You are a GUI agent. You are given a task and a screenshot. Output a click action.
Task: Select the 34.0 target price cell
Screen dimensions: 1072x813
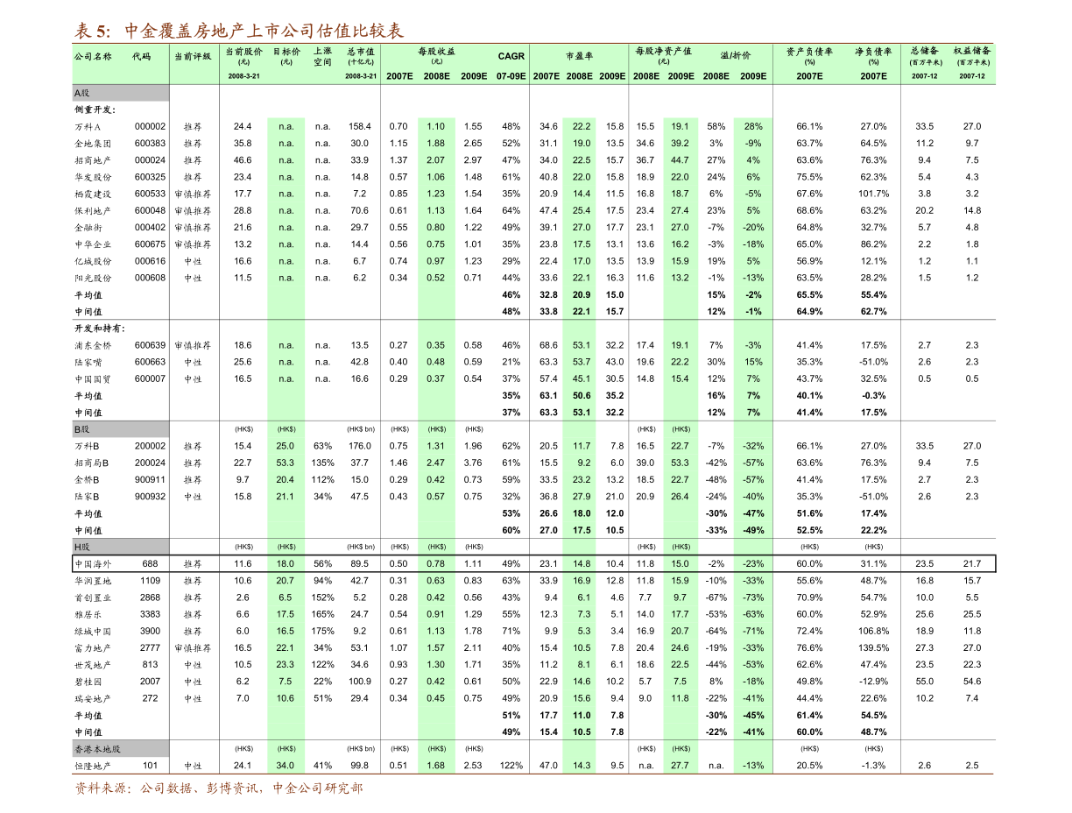click(286, 766)
